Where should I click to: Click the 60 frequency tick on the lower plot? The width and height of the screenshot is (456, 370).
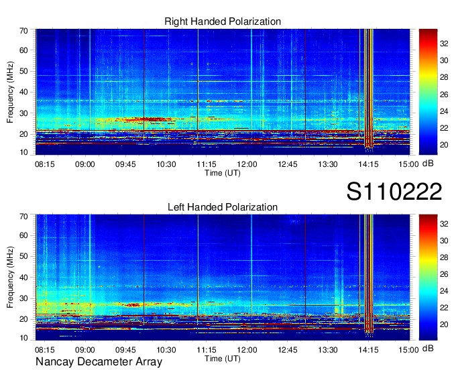coord(24,235)
